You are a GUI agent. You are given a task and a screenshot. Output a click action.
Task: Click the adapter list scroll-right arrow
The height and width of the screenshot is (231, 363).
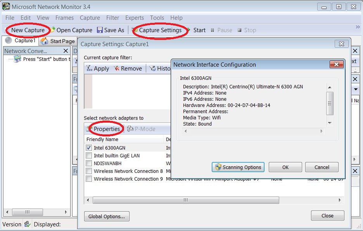[x=340, y=200]
